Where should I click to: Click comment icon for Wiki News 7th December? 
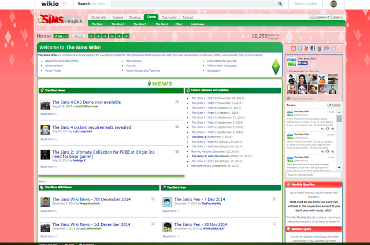[153, 199]
